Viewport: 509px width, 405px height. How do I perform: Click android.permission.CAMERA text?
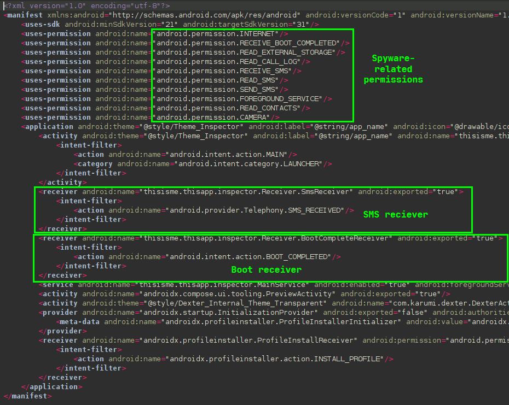(211, 118)
